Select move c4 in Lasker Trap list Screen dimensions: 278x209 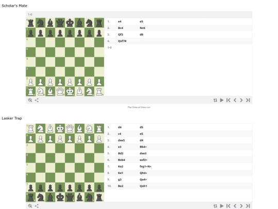tap(119, 134)
